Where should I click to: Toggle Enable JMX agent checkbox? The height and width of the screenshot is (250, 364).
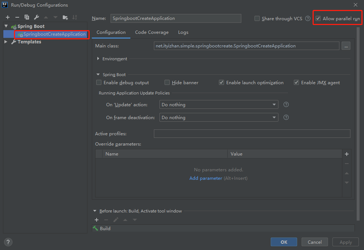(x=296, y=82)
